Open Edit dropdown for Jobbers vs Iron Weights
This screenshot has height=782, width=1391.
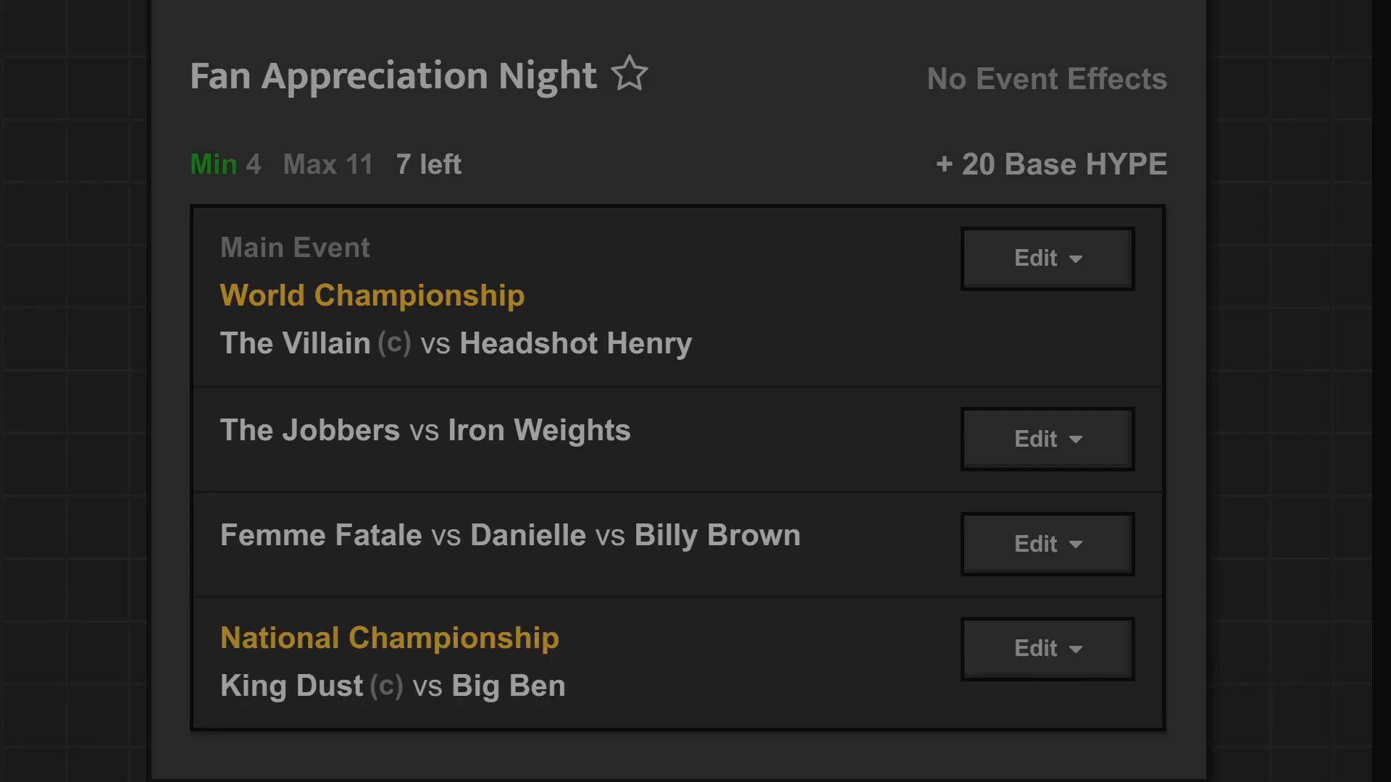coord(1047,439)
